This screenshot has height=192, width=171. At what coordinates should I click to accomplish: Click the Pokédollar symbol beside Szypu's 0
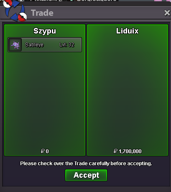click(43, 151)
